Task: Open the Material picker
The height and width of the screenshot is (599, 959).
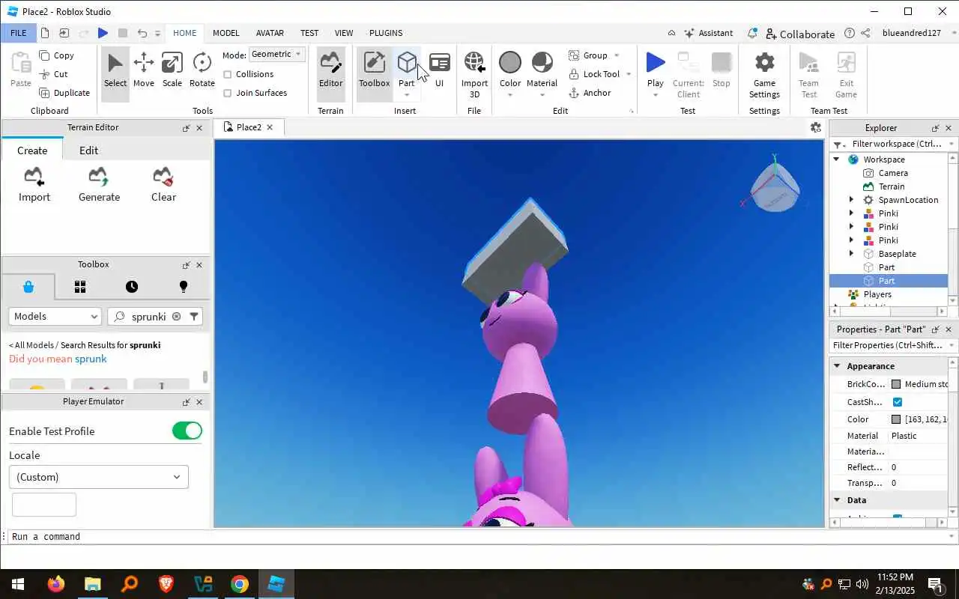Action: click(x=542, y=70)
